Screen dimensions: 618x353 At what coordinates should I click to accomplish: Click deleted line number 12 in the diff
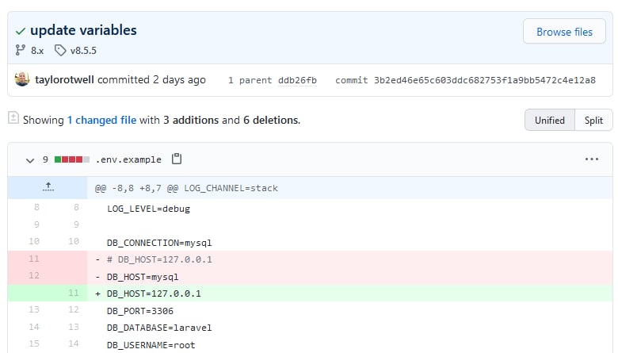coord(34,275)
